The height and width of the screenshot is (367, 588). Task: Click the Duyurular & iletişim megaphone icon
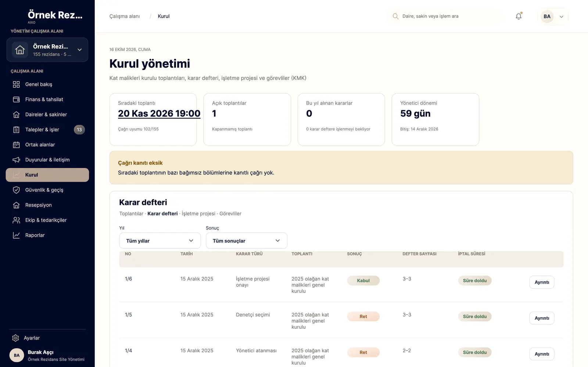pos(16,160)
